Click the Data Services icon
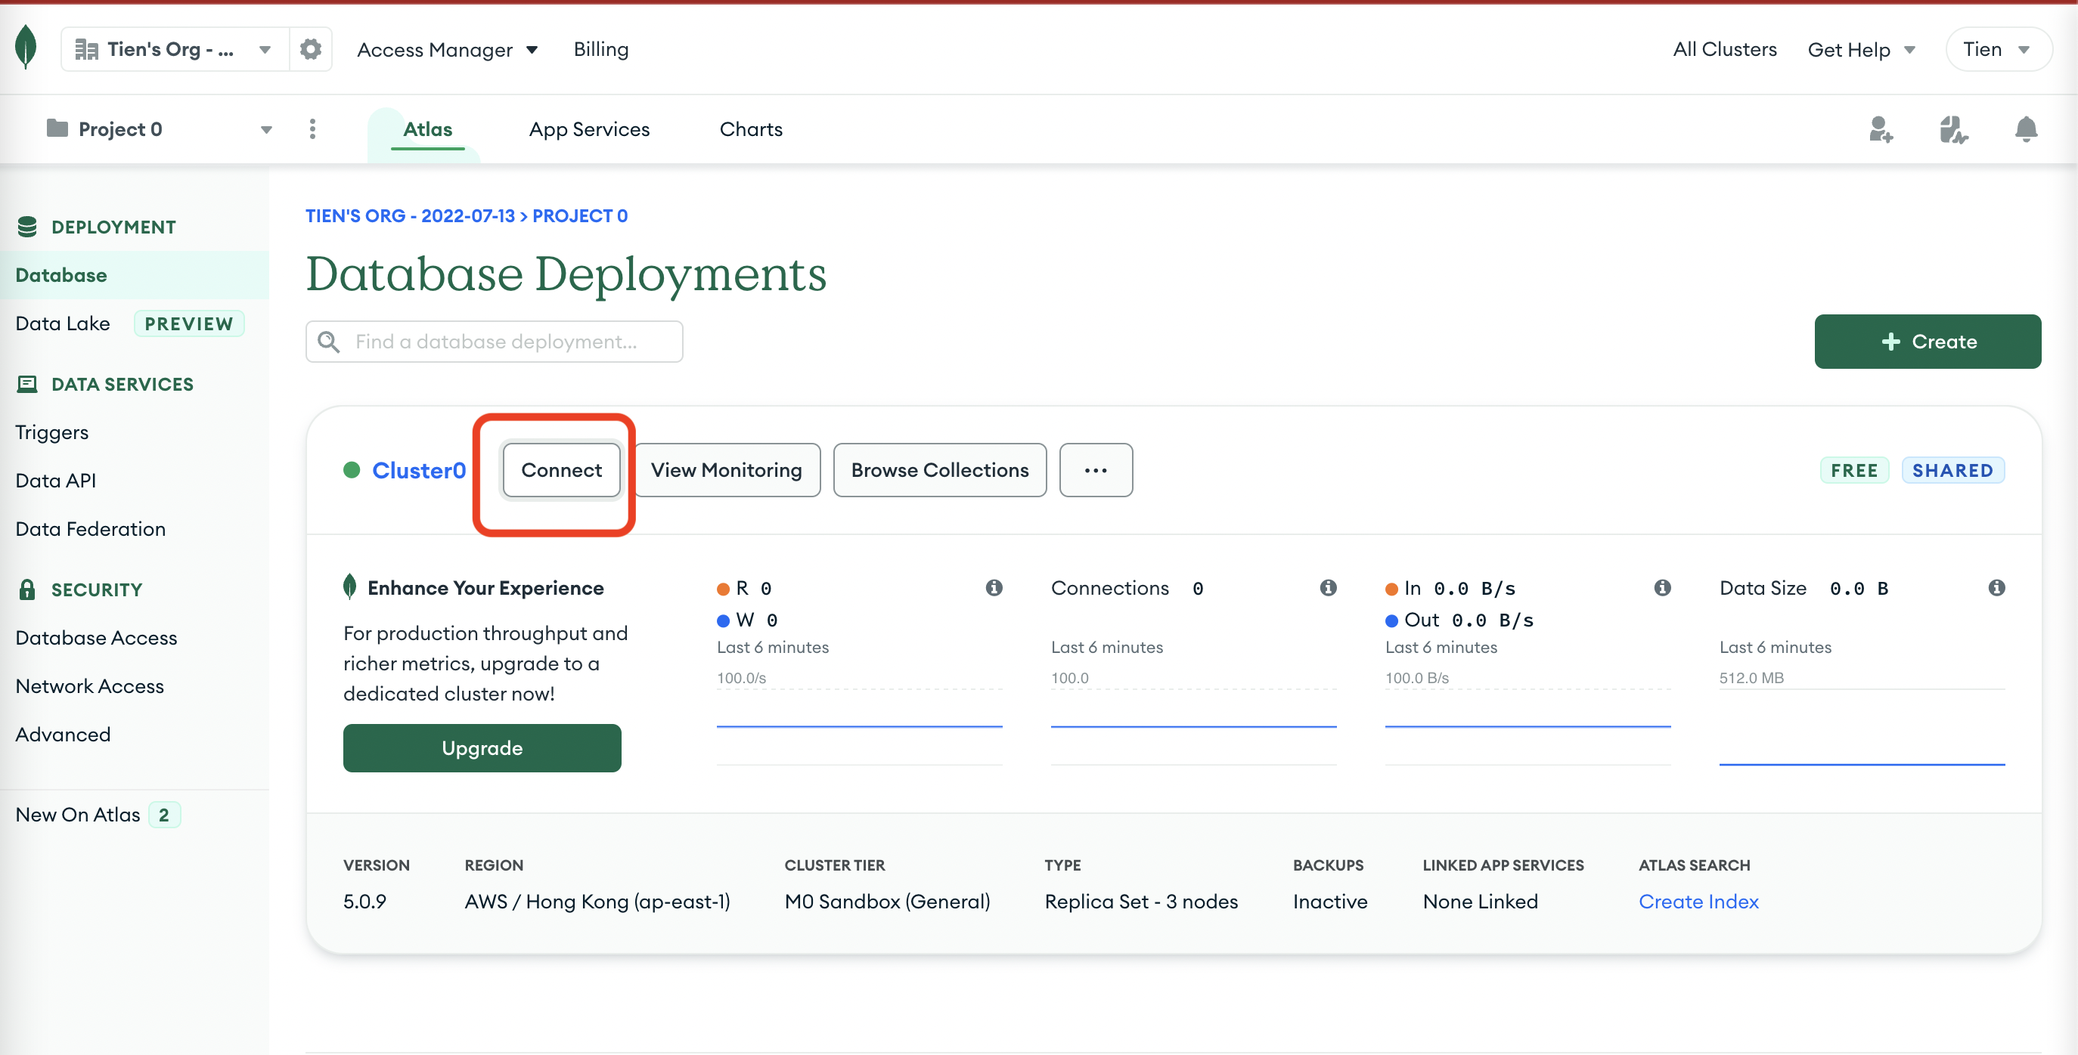Screen dimensions: 2078x1055 [x=26, y=384]
